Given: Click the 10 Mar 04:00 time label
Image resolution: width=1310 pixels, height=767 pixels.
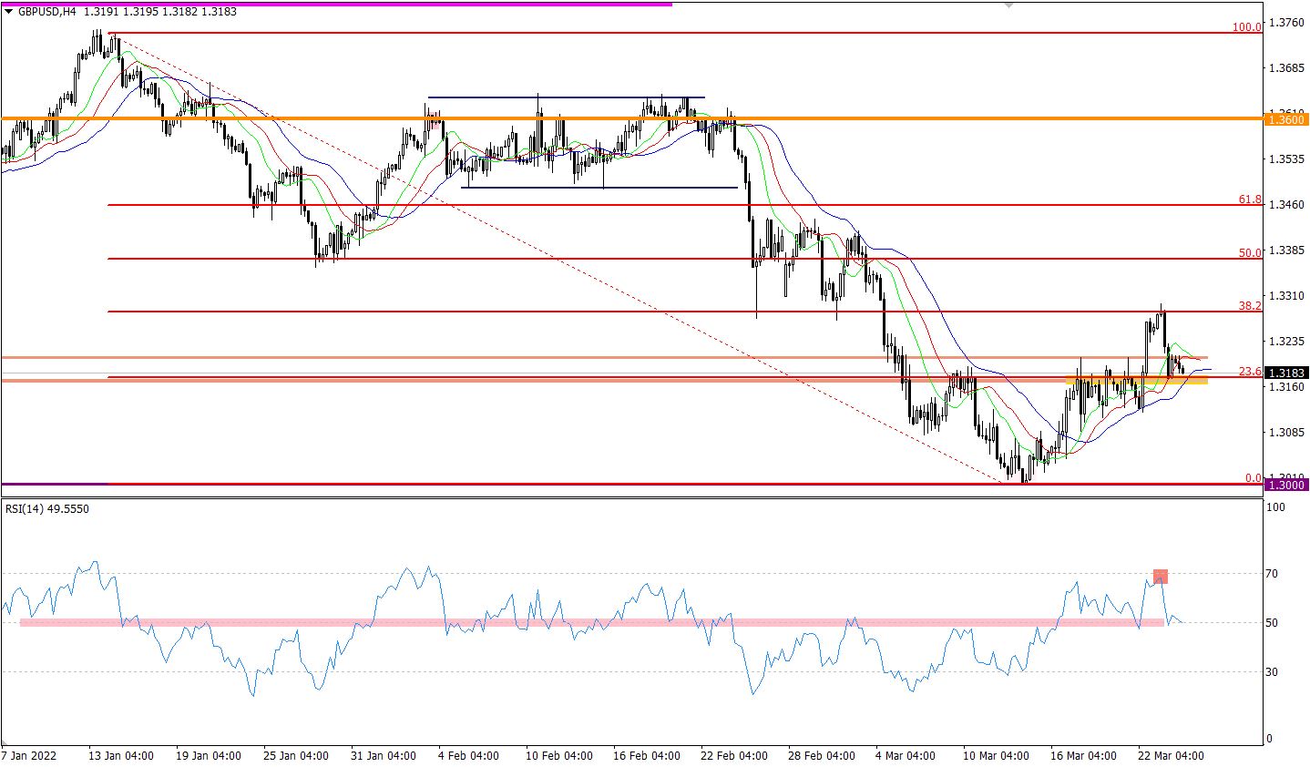Looking at the screenshot, I should point(995,757).
